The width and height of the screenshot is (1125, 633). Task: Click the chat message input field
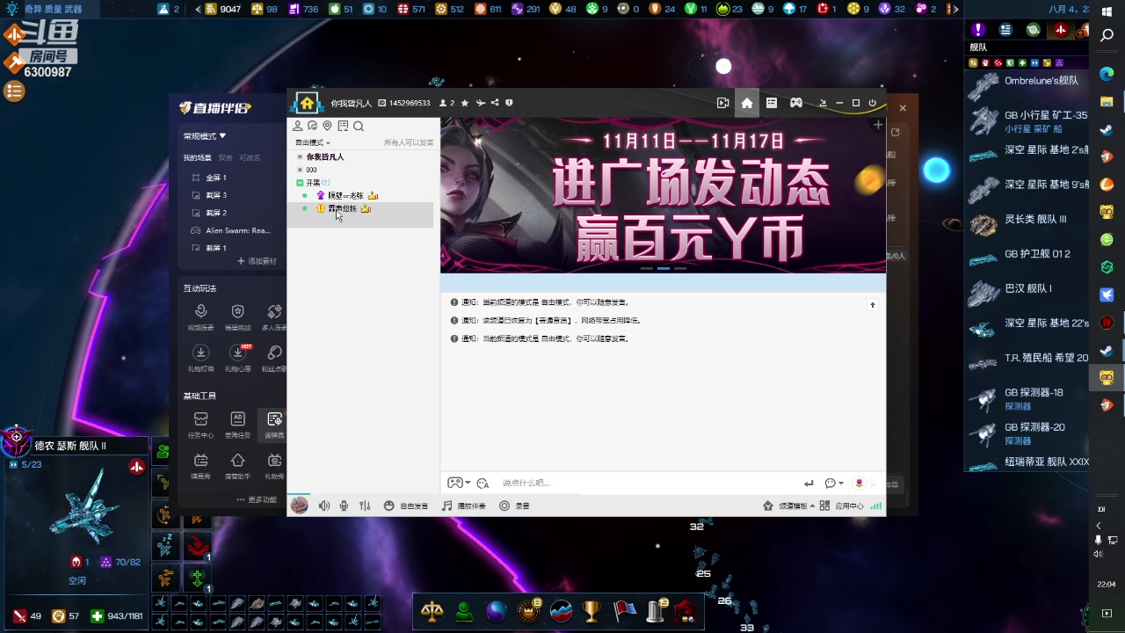646,483
